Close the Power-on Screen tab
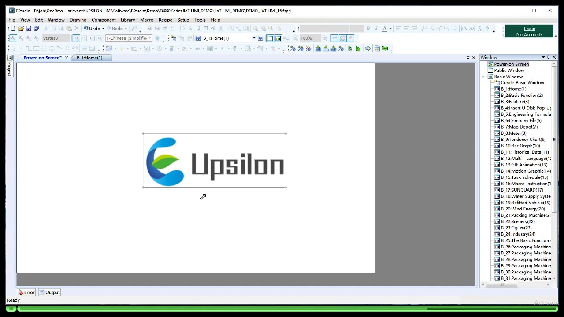The width and height of the screenshot is (564, 317). pyautogui.click(x=67, y=58)
